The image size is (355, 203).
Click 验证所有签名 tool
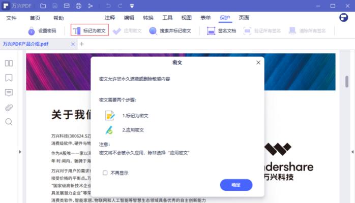(262, 31)
